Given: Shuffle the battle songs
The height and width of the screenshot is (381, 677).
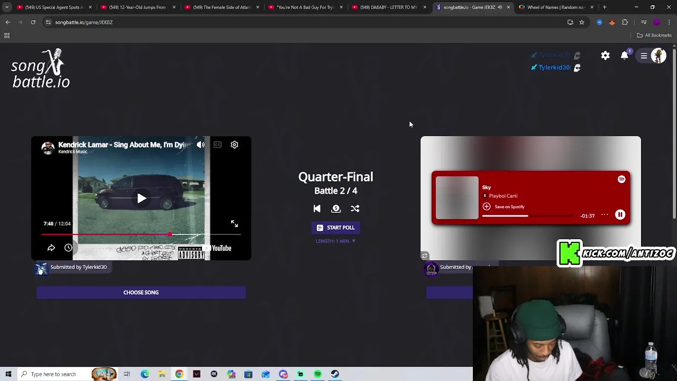Looking at the screenshot, I should [x=355, y=208].
